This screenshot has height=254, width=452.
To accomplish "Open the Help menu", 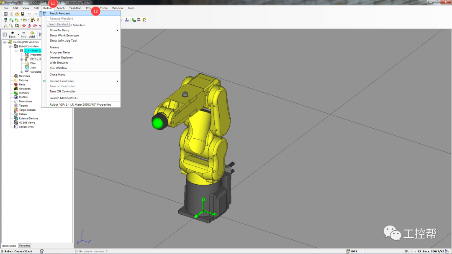I will (131, 8).
